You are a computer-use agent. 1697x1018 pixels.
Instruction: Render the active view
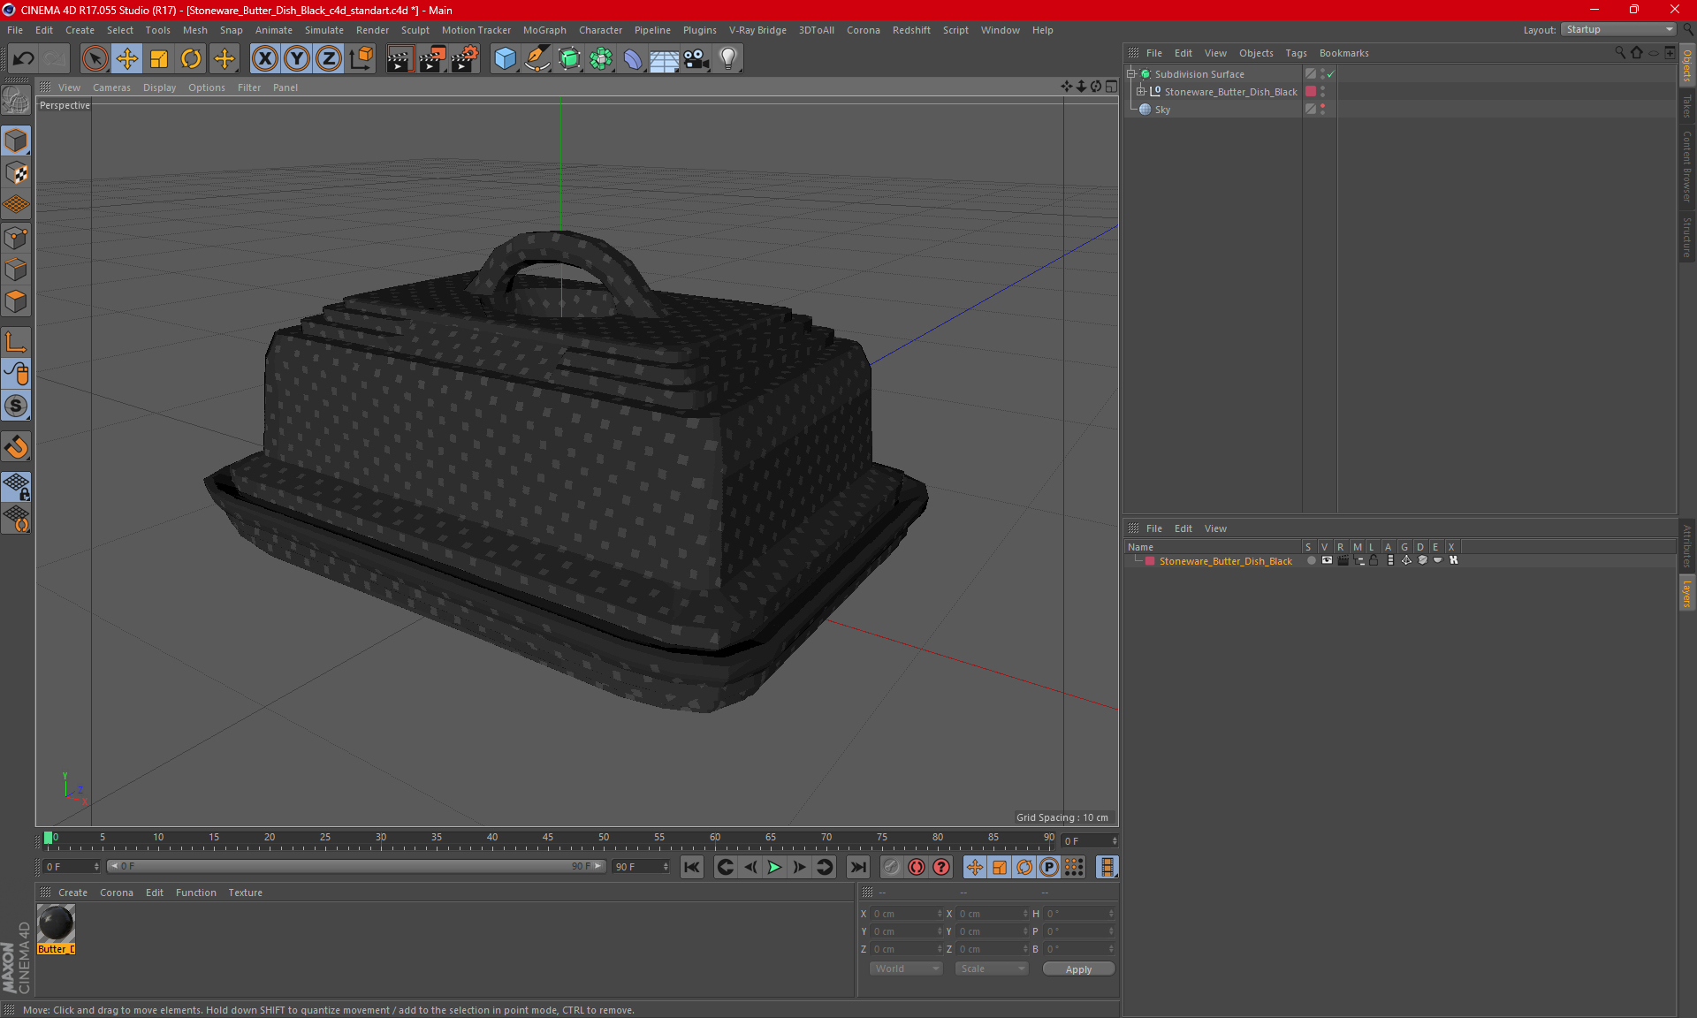pos(400,58)
